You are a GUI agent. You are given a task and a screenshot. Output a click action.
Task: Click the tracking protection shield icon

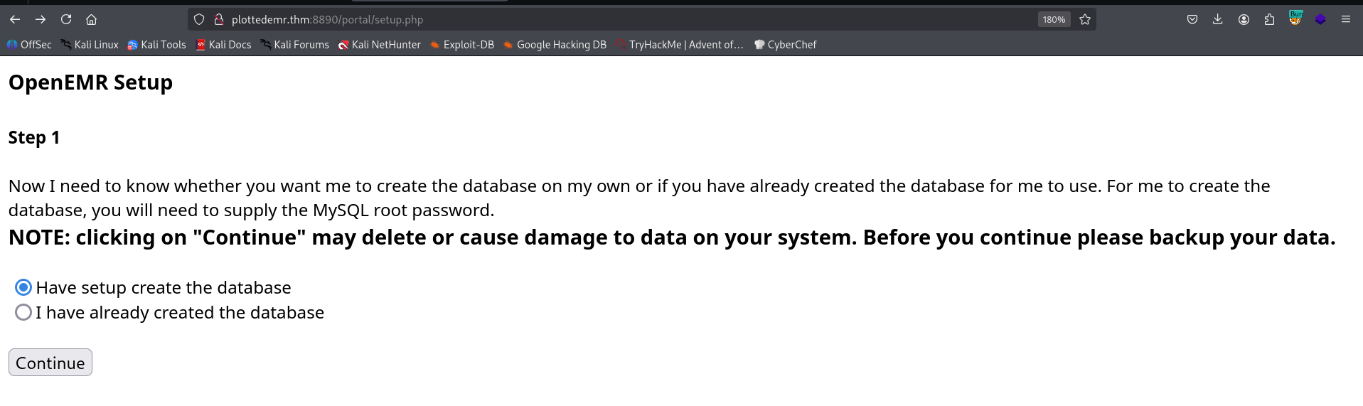pyautogui.click(x=199, y=19)
